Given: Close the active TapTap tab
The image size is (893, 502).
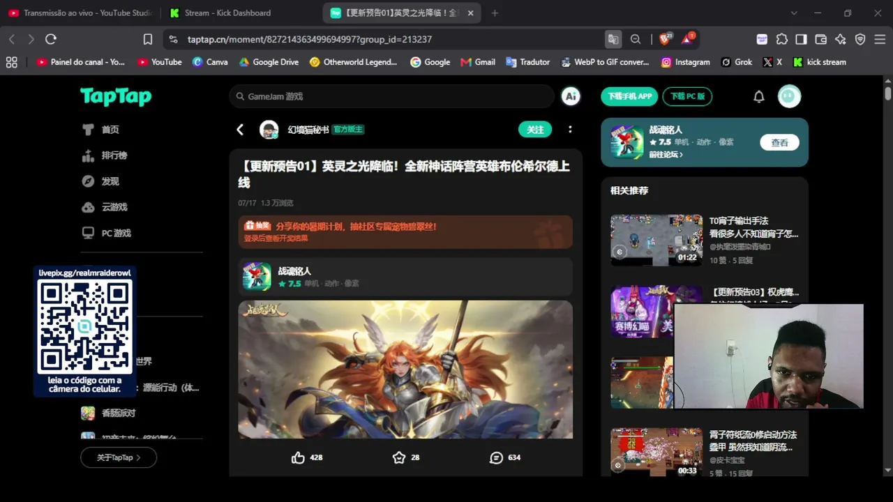Looking at the screenshot, I should point(471,13).
